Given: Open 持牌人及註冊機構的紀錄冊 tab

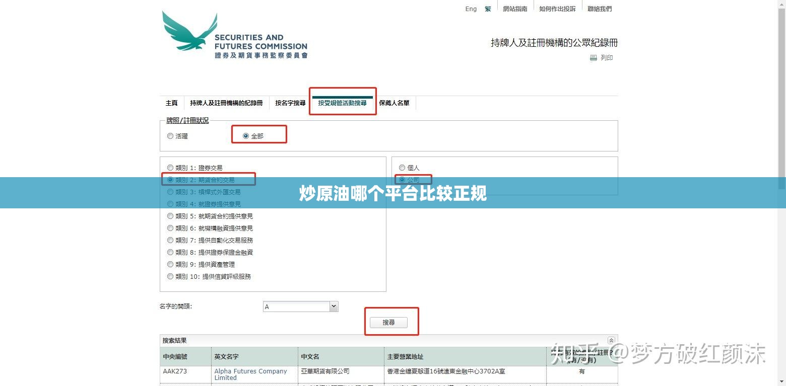Looking at the screenshot, I should [226, 103].
